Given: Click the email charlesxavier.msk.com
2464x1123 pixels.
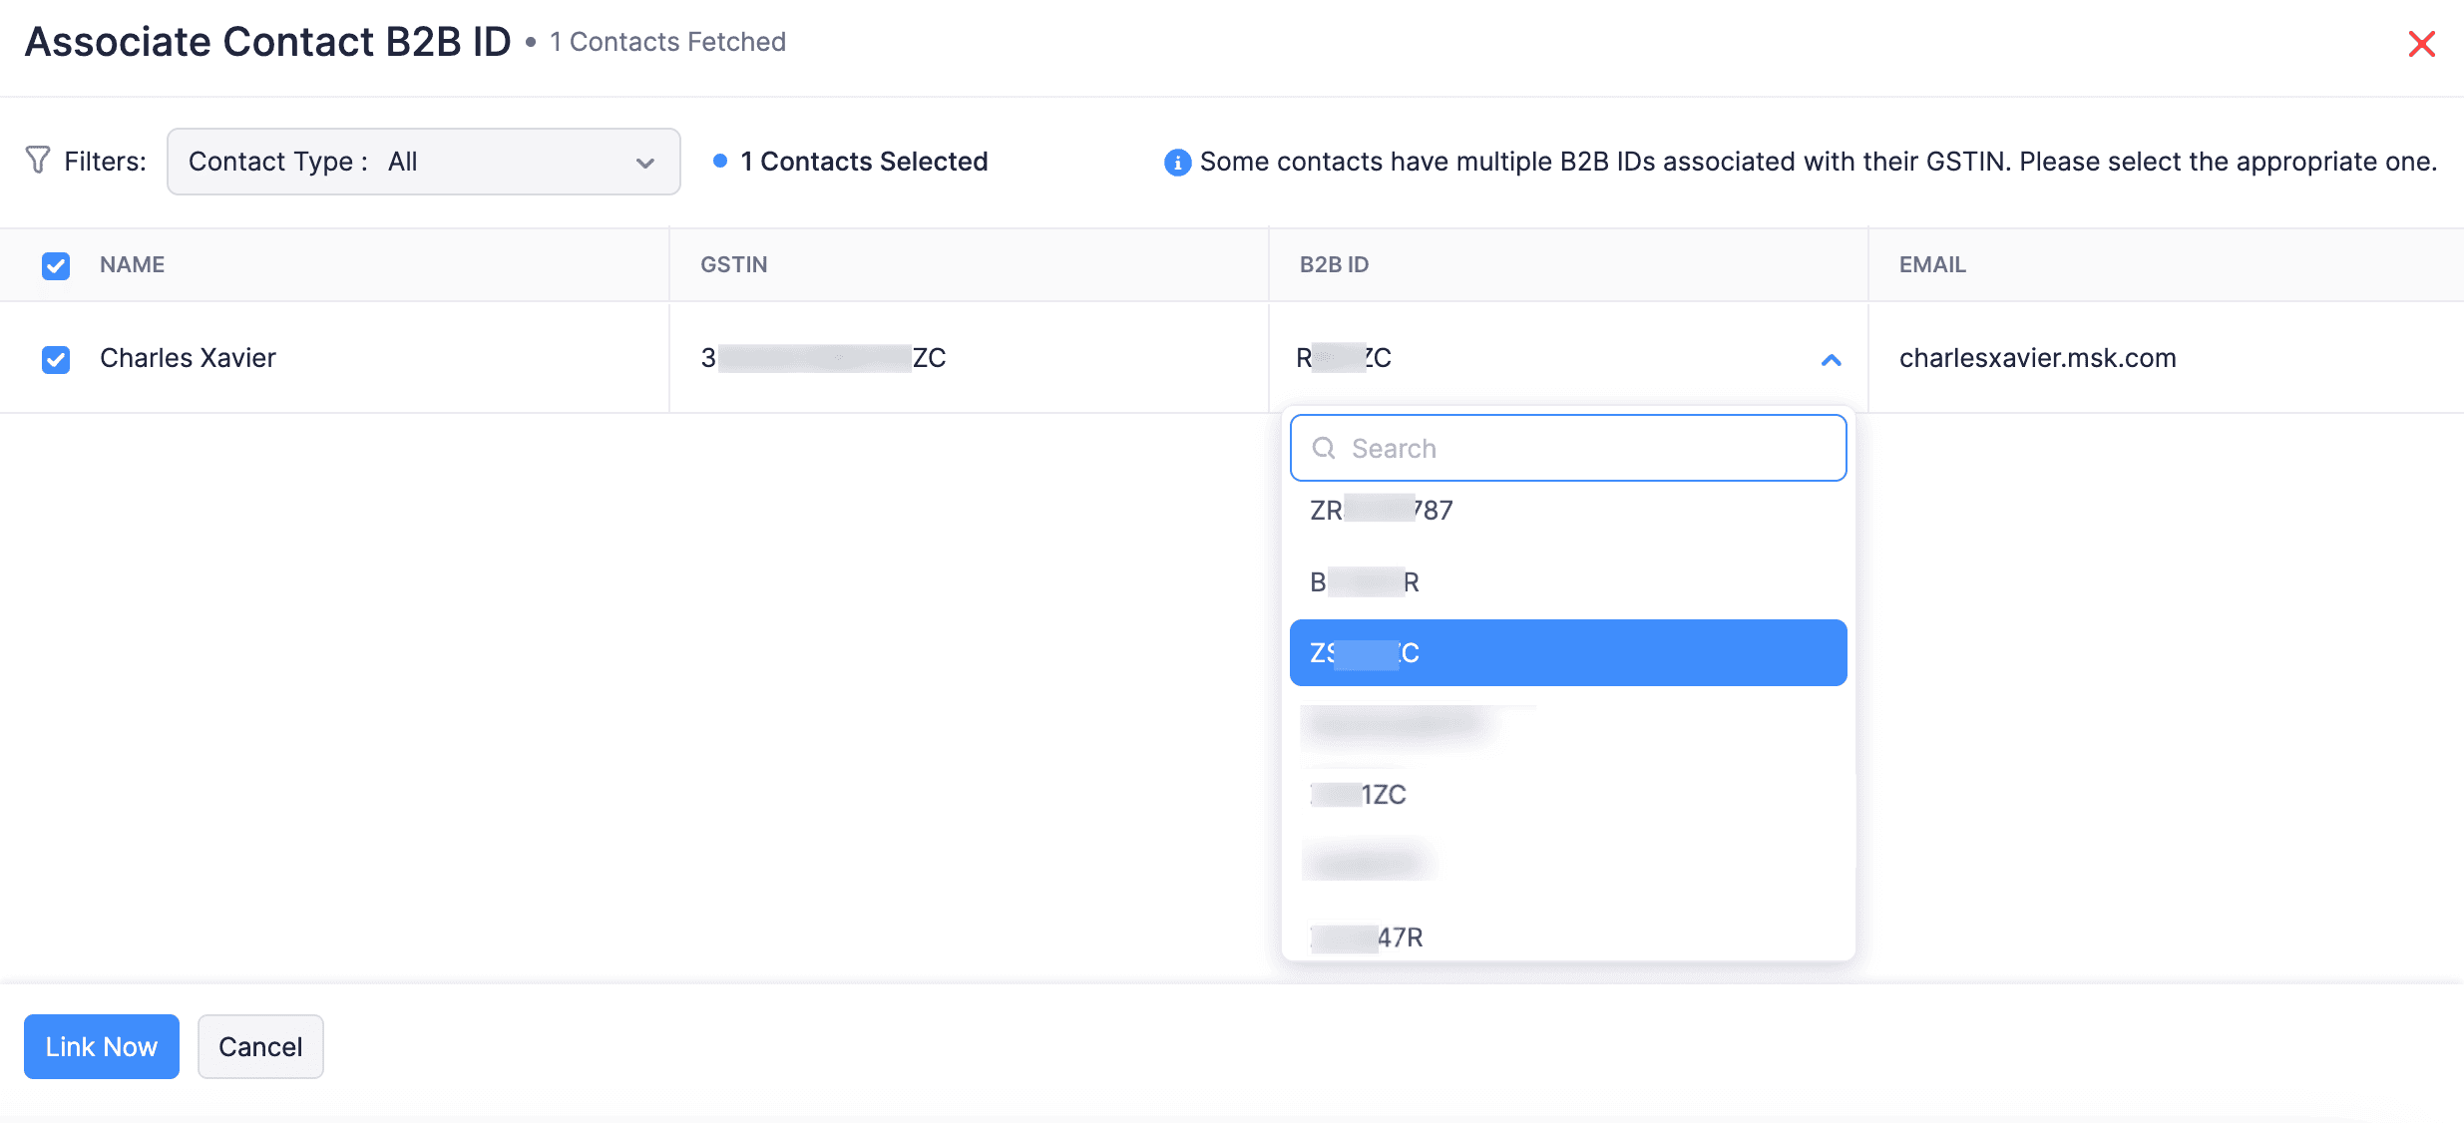Looking at the screenshot, I should coord(2037,357).
